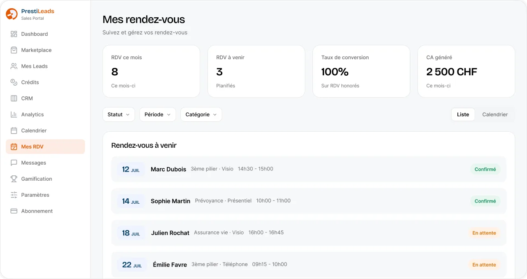Click '3ème pilier · Téléphone' text
The width and height of the screenshot is (527, 279).
point(219,264)
